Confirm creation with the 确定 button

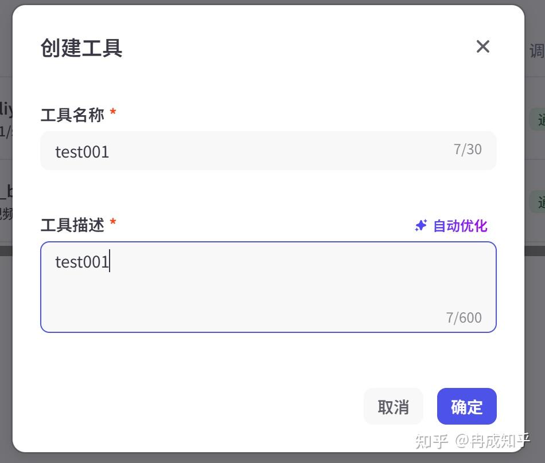[x=467, y=406]
